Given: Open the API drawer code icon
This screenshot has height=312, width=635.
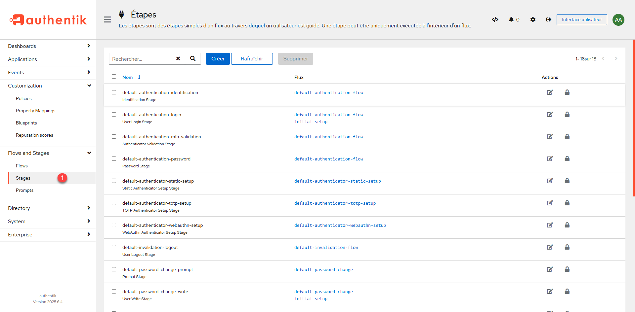Looking at the screenshot, I should [495, 20].
